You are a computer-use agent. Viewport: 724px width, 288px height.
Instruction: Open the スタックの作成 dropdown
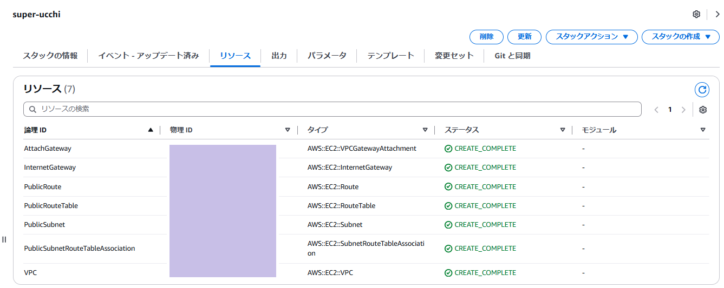click(x=681, y=37)
